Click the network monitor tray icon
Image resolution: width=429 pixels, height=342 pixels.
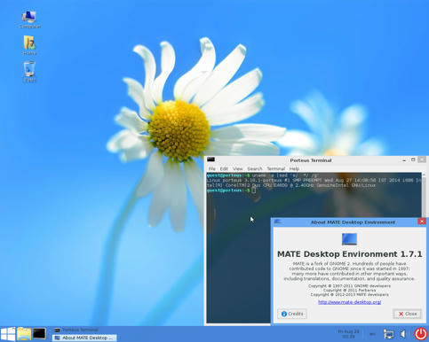click(388, 334)
